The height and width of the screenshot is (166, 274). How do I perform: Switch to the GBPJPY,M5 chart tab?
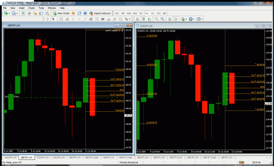[159, 158]
